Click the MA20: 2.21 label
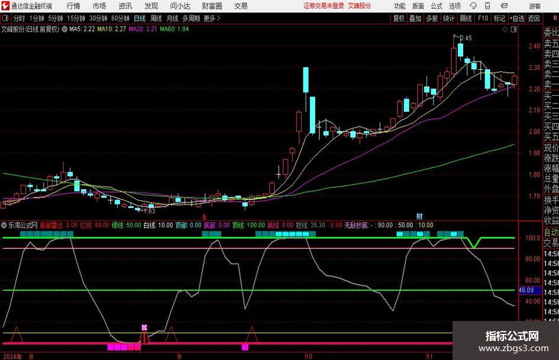The width and height of the screenshot is (559, 360). (143, 29)
